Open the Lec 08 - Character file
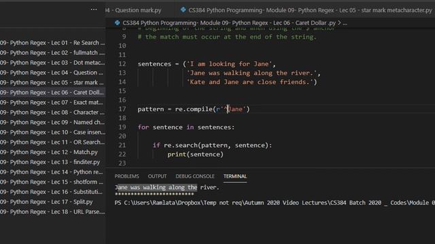Viewport: 435px width, 244px height. 52,113
